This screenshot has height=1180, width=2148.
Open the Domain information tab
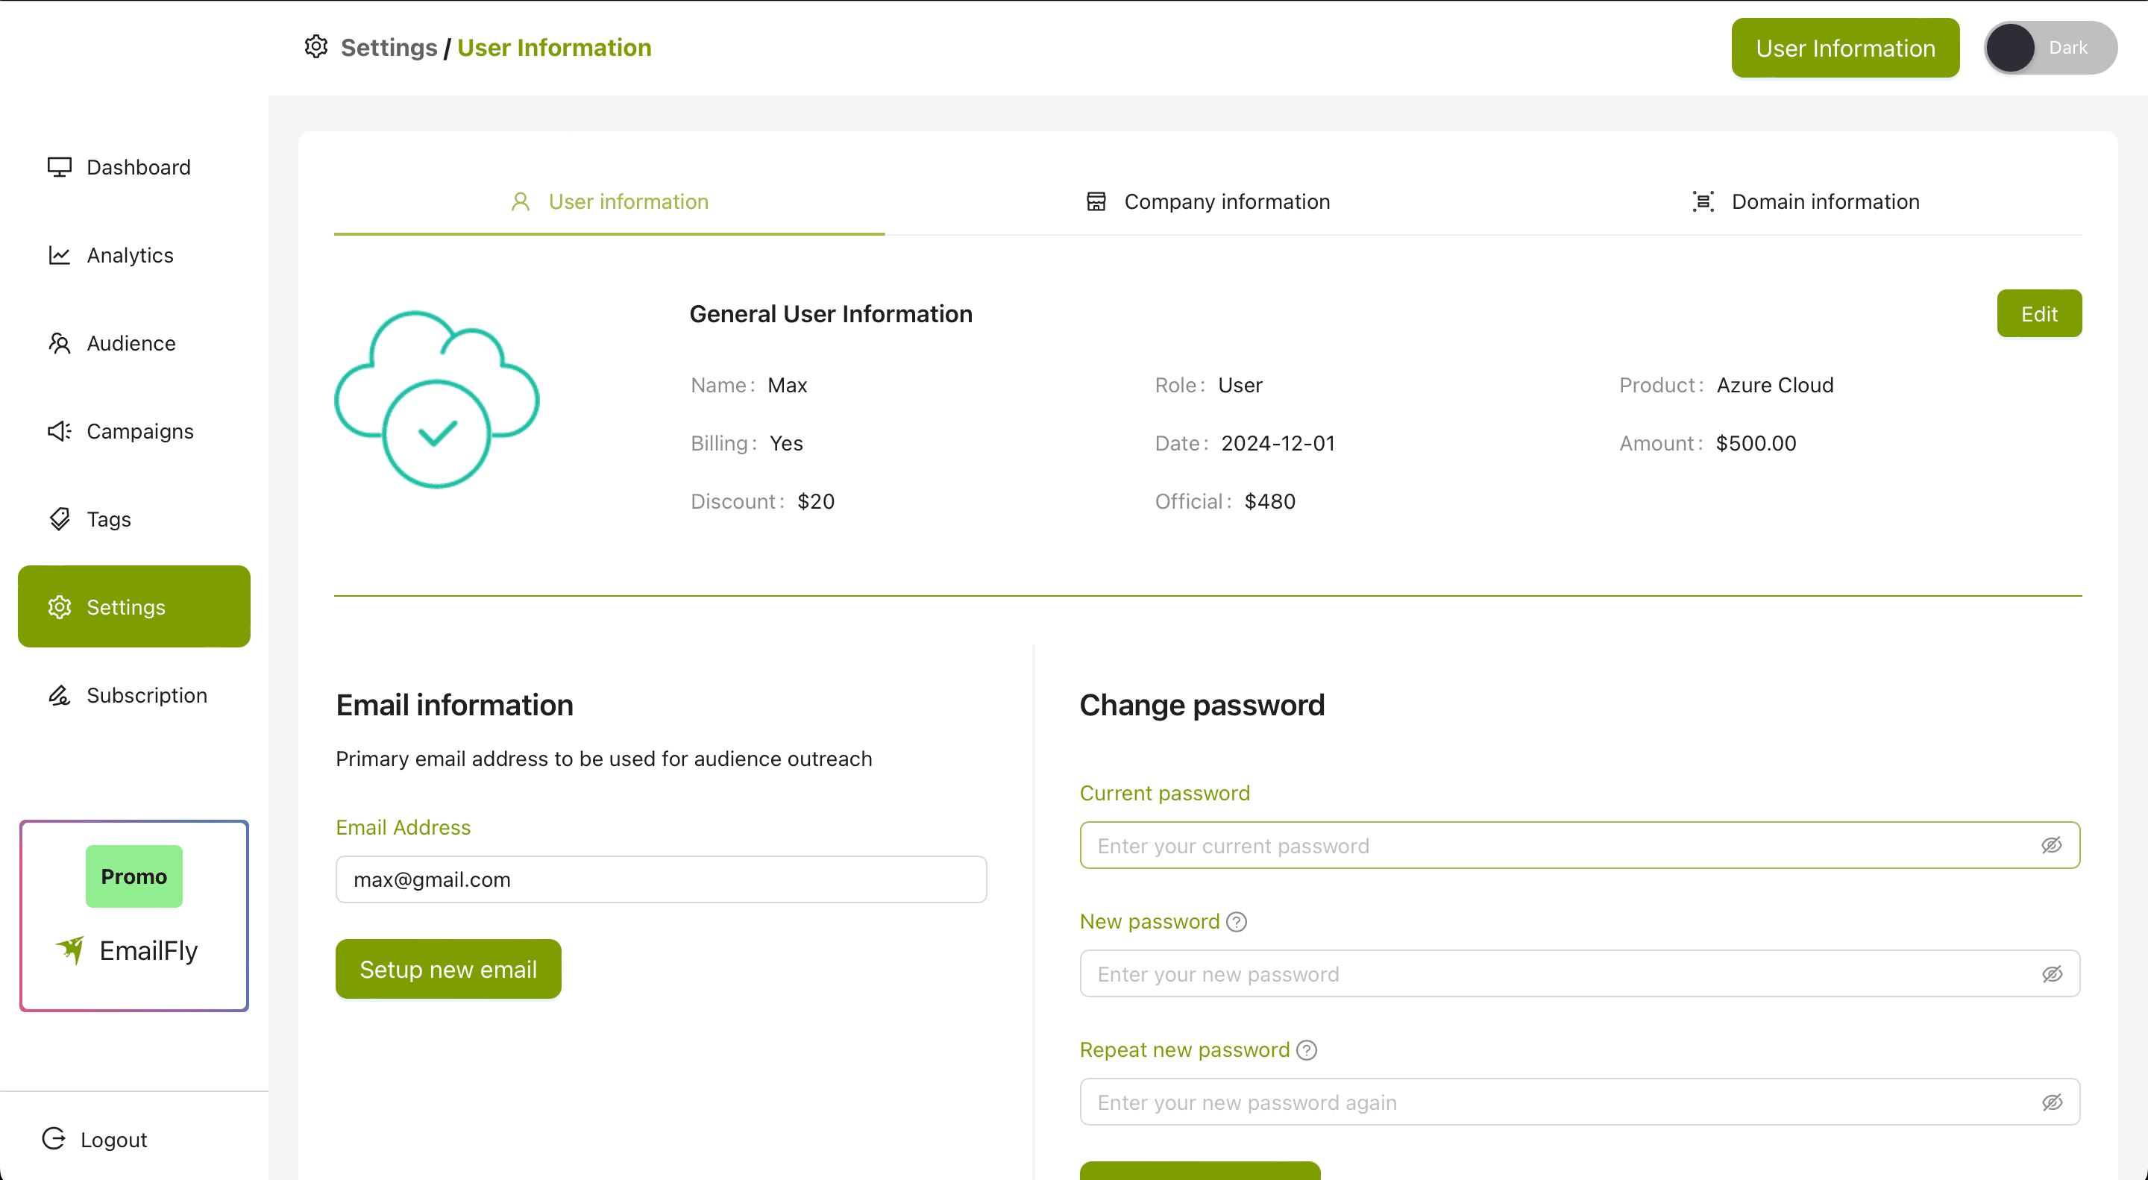pos(1806,202)
